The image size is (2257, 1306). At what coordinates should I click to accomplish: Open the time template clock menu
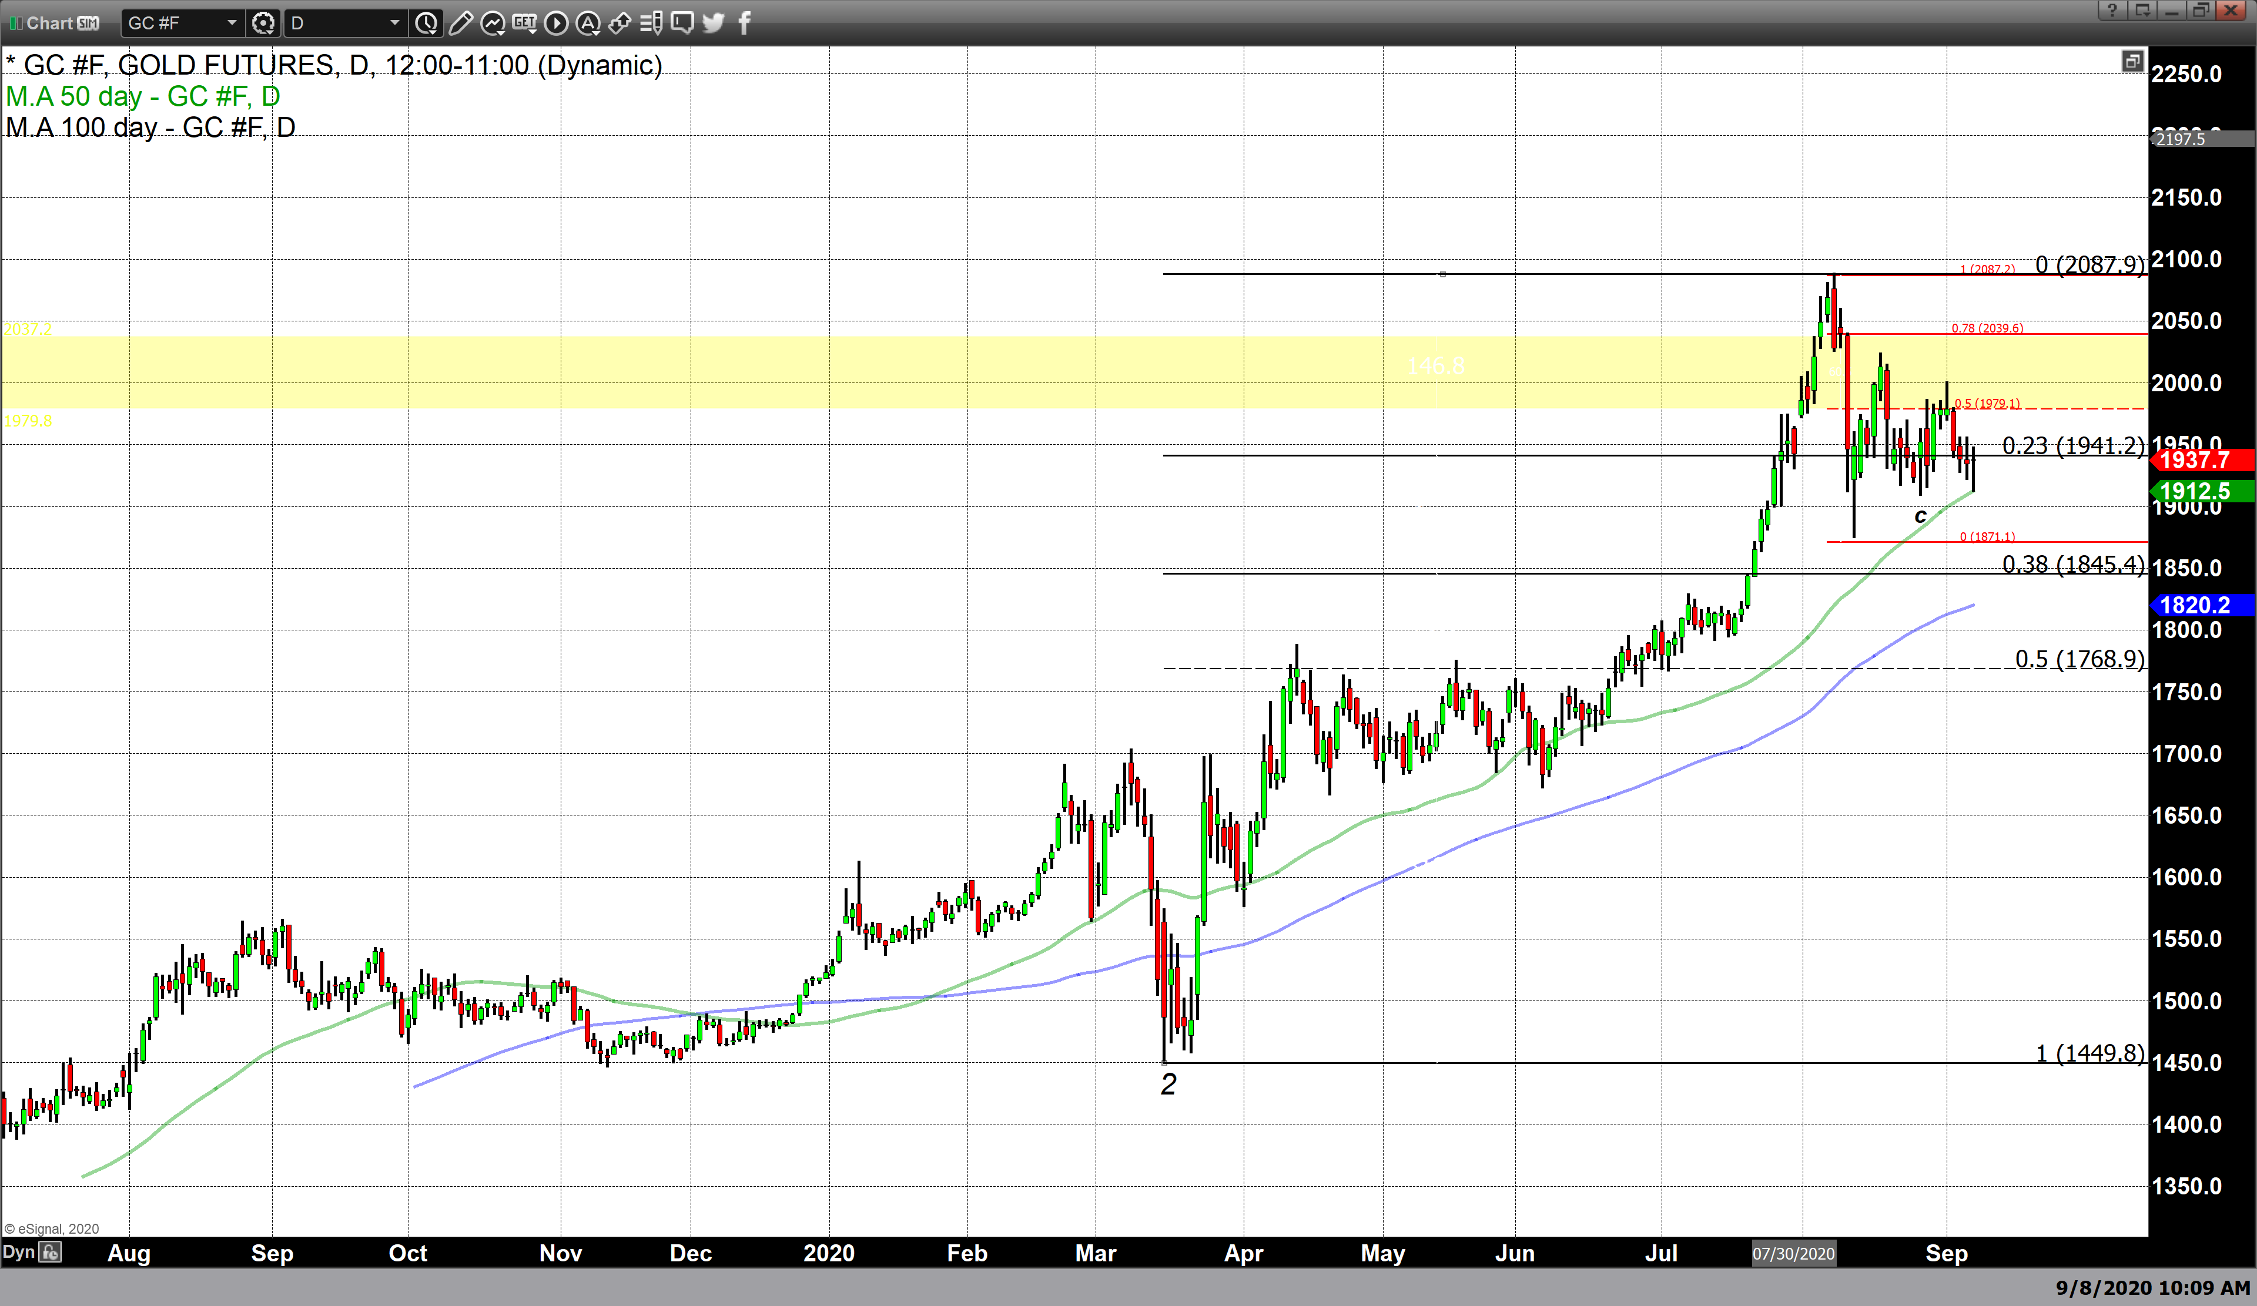coord(427,23)
